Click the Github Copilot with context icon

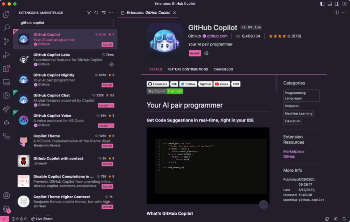pyautogui.click(x=24, y=161)
